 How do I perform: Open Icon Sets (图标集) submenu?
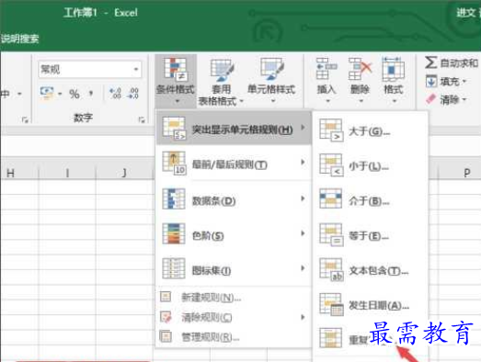click(x=234, y=270)
